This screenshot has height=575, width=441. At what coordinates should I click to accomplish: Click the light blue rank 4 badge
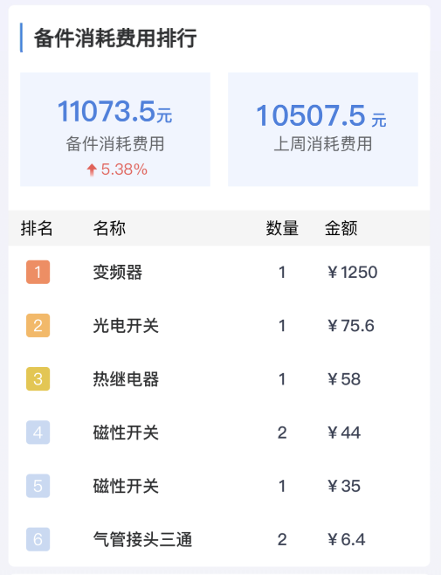tap(38, 433)
